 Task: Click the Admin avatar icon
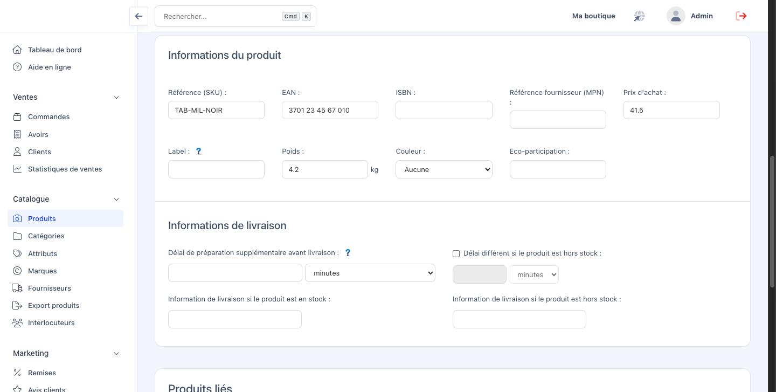676,16
